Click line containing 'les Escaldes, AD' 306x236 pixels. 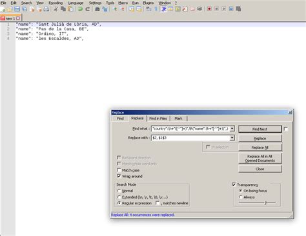pos(50,39)
